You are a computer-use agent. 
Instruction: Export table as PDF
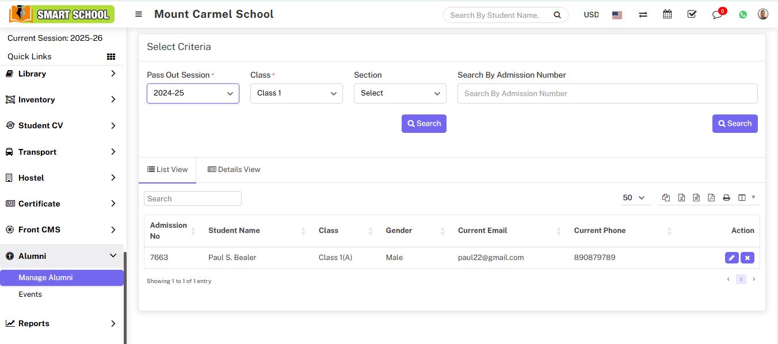711,198
